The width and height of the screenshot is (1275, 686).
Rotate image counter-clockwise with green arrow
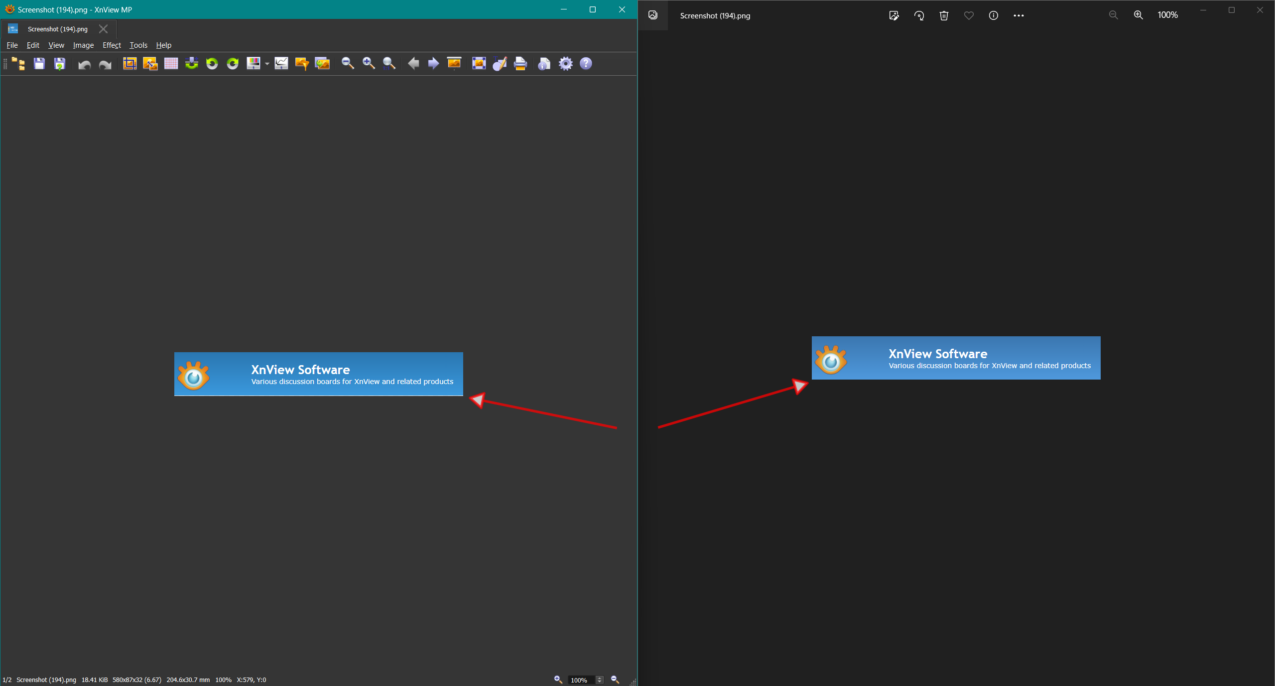pyautogui.click(x=212, y=64)
